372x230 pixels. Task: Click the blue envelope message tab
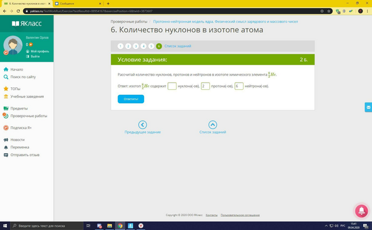368,107
